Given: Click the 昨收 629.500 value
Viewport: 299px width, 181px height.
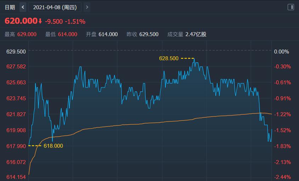Looking at the screenshot, I should [149, 34].
